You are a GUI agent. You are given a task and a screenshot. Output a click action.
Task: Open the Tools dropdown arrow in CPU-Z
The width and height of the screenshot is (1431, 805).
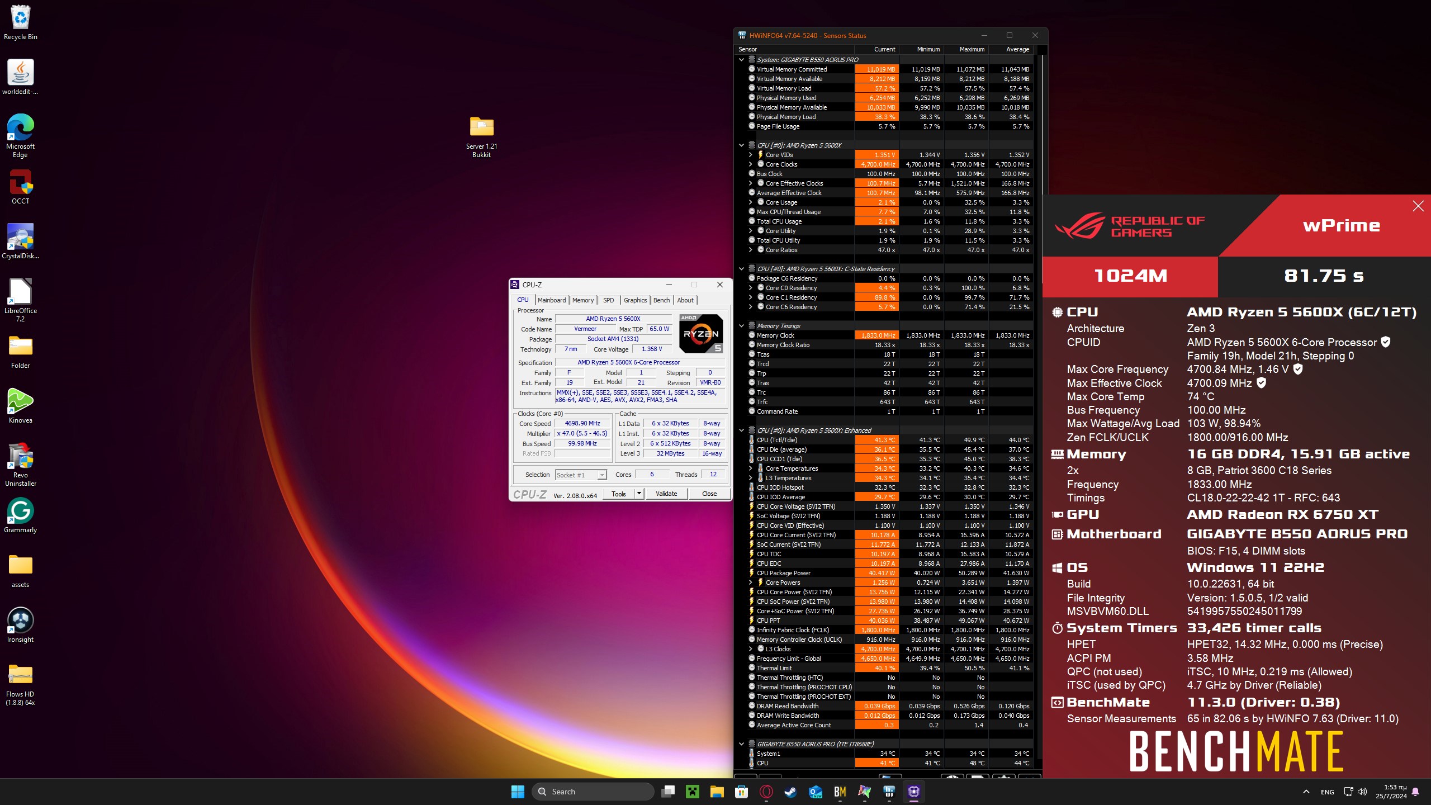(x=639, y=494)
